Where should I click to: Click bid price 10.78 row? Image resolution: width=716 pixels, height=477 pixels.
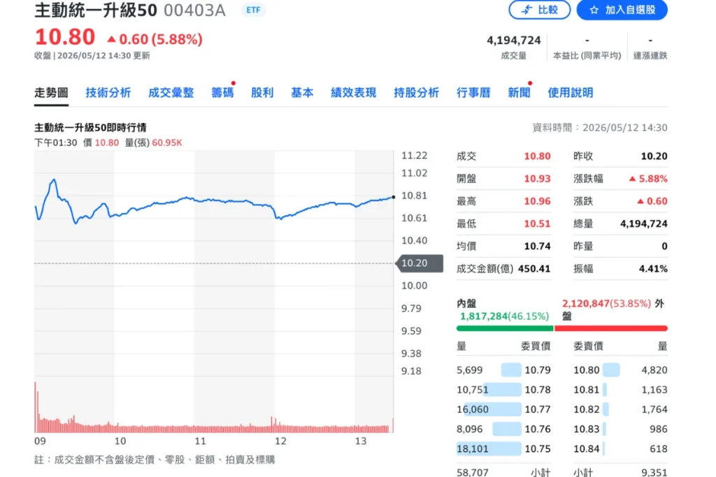click(503, 390)
